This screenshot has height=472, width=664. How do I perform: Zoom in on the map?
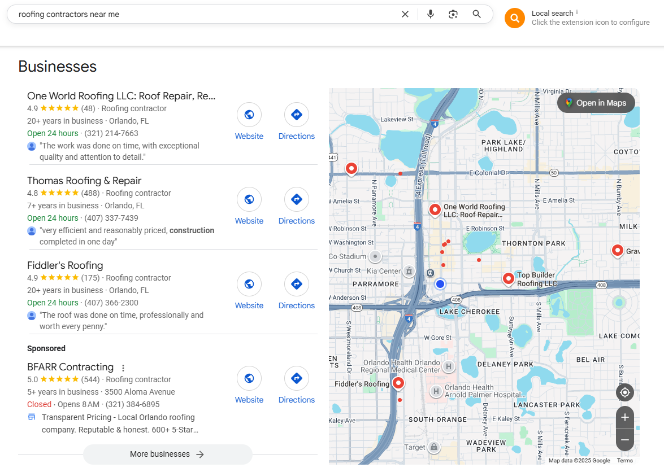pyautogui.click(x=625, y=418)
